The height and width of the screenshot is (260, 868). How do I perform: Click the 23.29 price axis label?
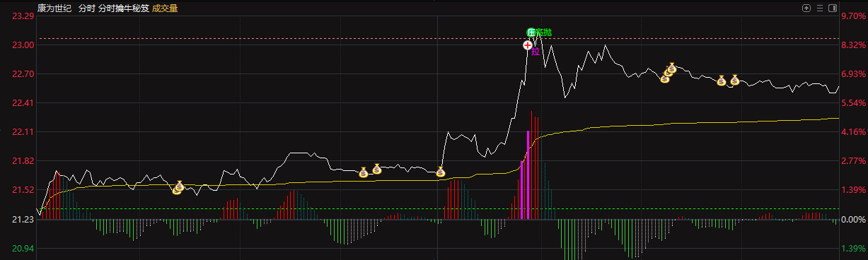coord(23,16)
